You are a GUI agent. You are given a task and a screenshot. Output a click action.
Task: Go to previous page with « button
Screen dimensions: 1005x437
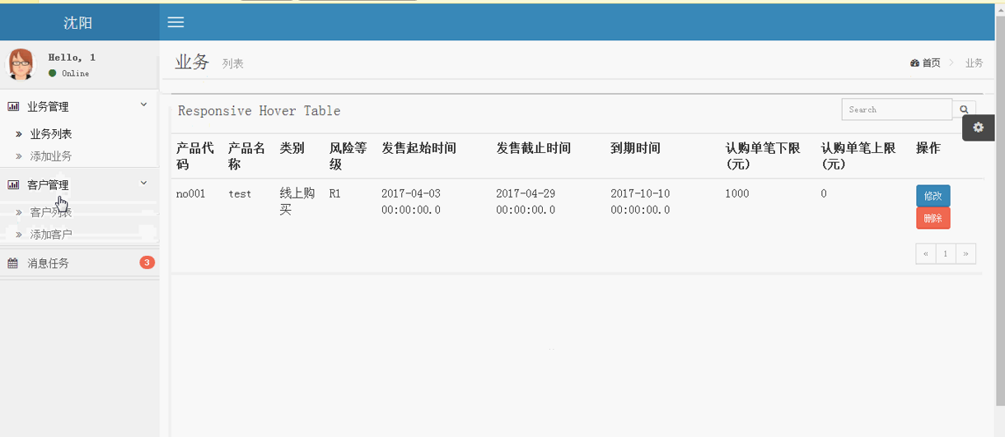pyautogui.click(x=926, y=253)
